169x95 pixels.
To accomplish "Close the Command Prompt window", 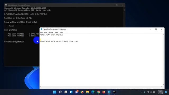I will tap(122, 5).
